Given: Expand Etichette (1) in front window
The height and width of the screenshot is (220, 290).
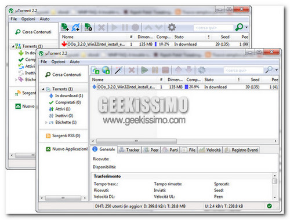Looking at the screenshot, I should point(46,122).
